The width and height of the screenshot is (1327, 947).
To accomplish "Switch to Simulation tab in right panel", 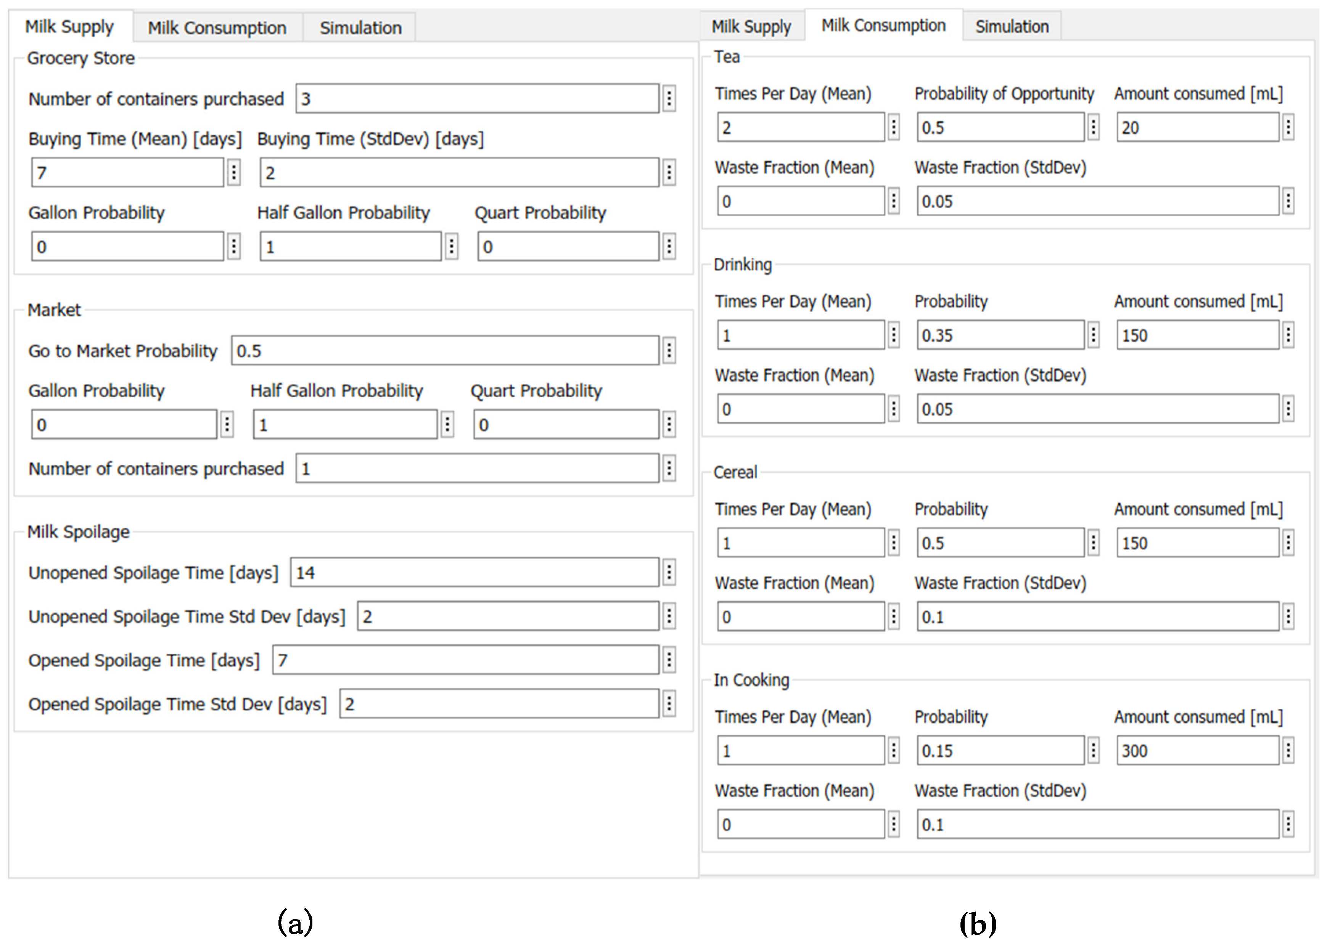I will click(1012, 26).
